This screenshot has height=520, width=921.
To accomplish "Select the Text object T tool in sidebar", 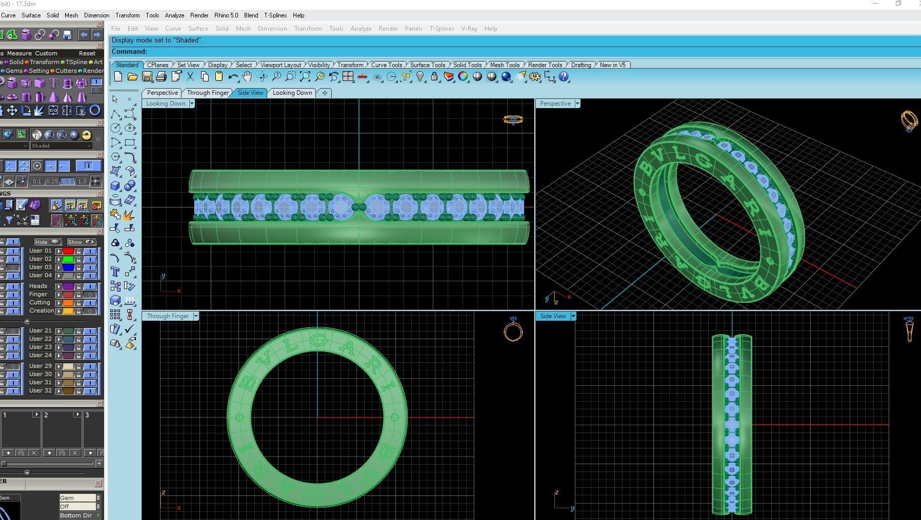I will point(115,272).
